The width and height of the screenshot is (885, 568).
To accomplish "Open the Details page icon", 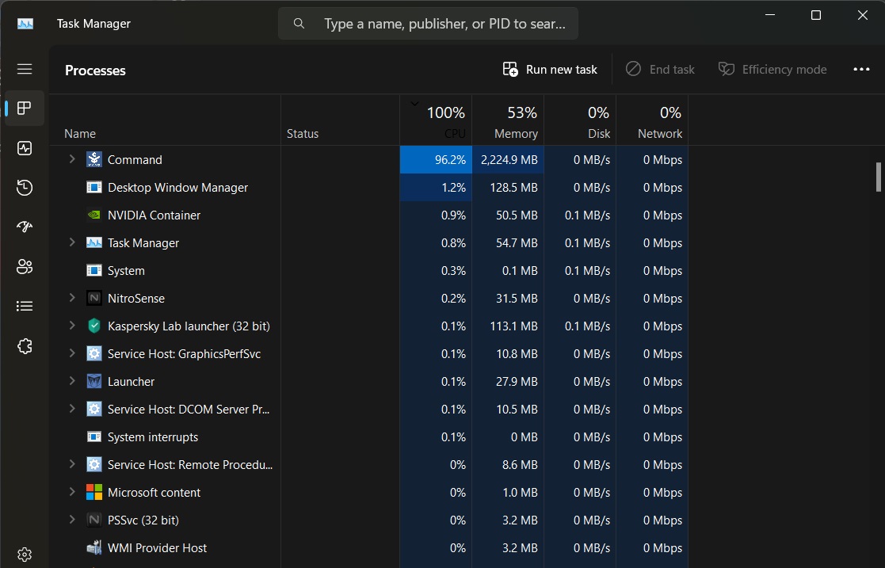I will click(x=25, y=306).
